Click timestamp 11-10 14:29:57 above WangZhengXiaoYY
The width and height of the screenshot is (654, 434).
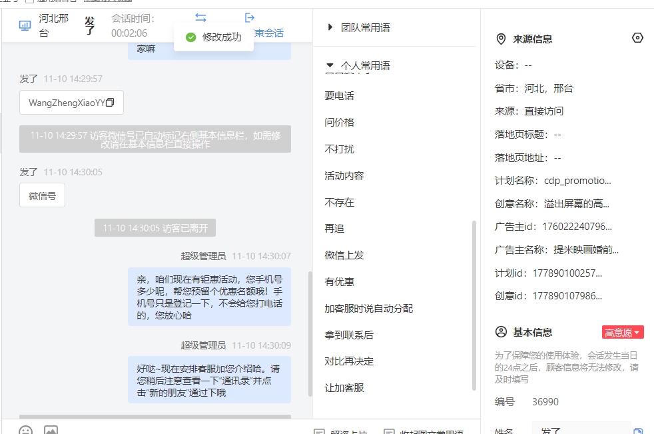73,79
